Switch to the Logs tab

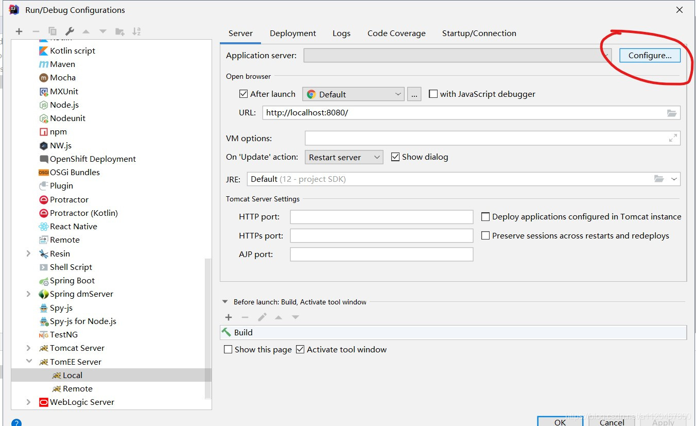[x=341, y=33]
